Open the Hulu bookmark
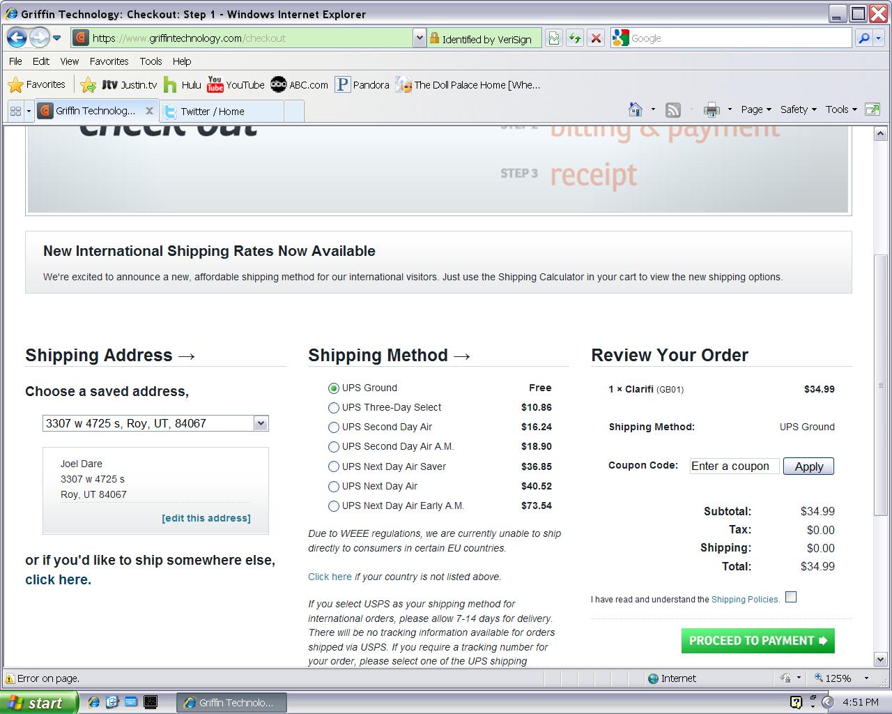Screen dimensions: 892x714 click(183, 85)
